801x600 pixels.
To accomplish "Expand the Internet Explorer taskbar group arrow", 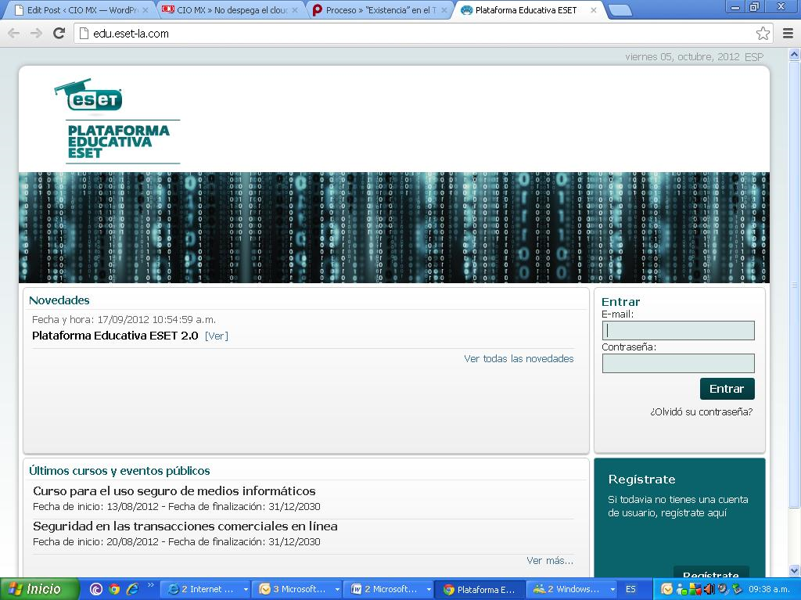I will coord(246,589).
